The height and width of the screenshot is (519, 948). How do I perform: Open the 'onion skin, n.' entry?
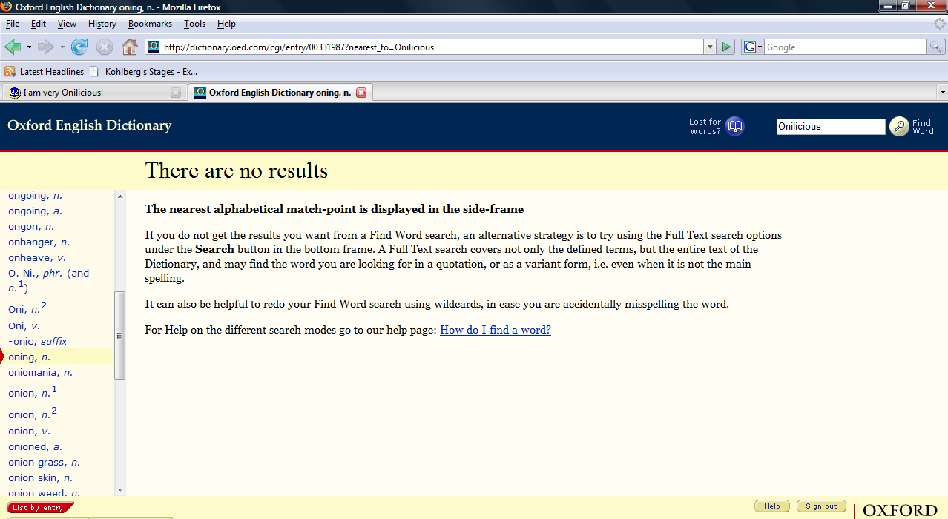[41, 478]
